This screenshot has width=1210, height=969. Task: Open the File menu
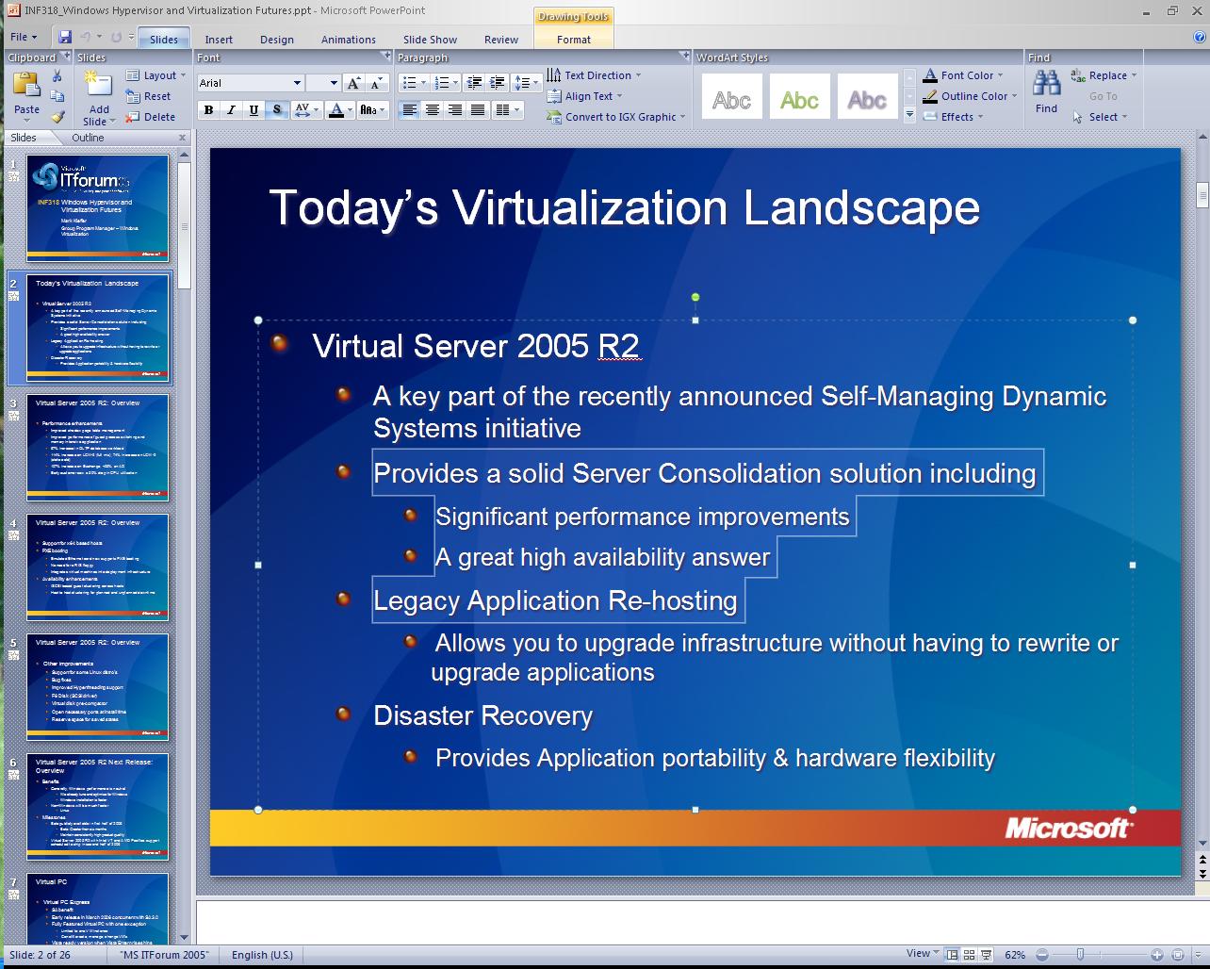tap(24, 37)
